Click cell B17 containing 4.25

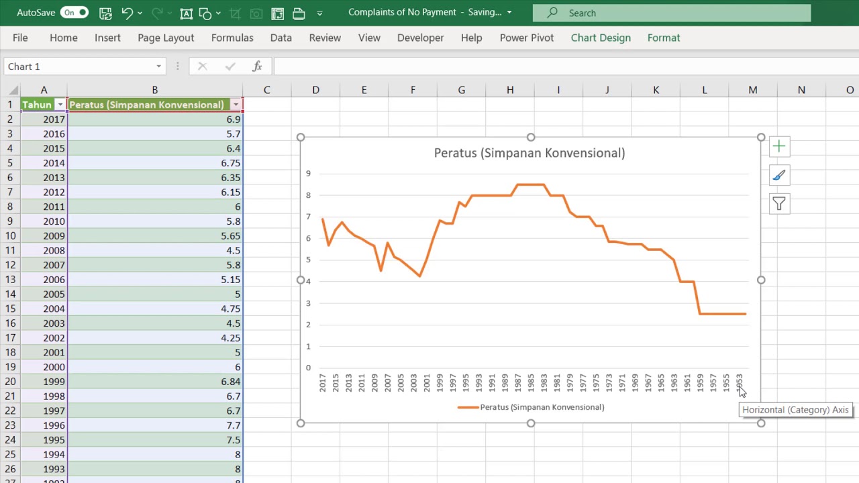point(154,338)
